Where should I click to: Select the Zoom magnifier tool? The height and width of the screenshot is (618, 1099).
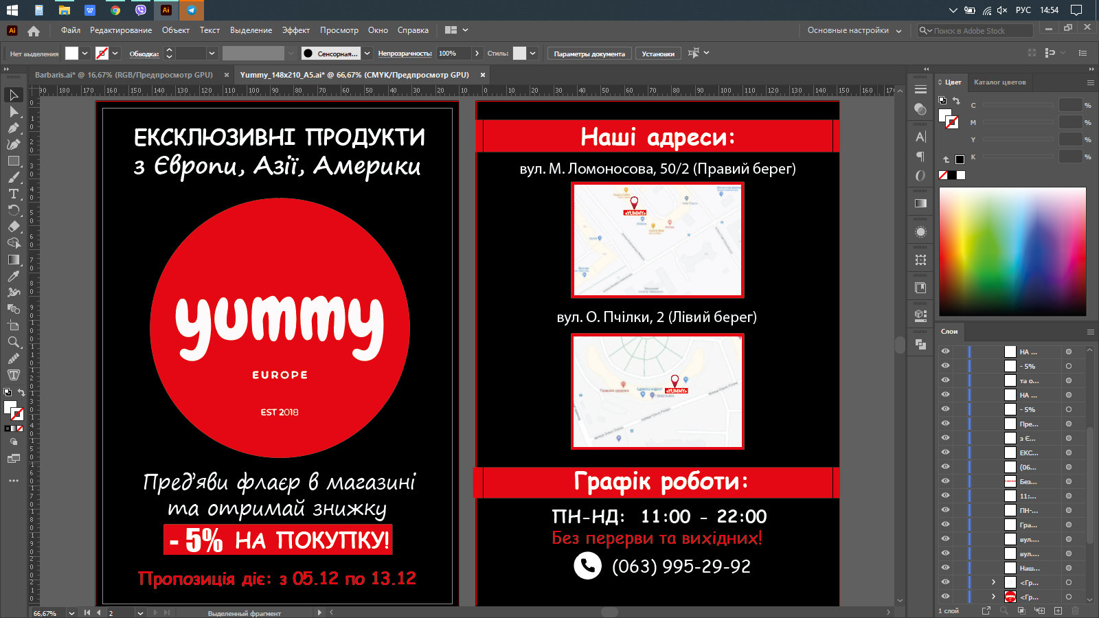coord(14,342)
